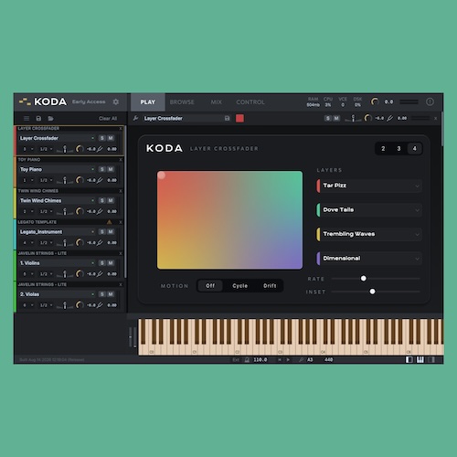Open the rack list menu icon
The height and width of the screenshot is (457, 457).
pyautogui.click(x=27, y=118)
